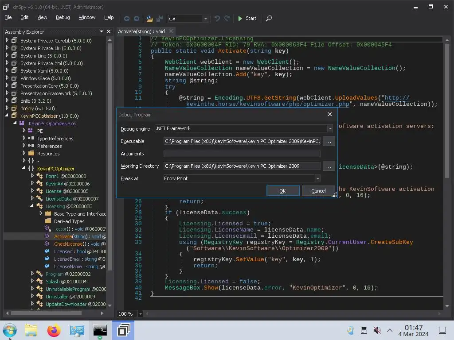Image resolution: width=454 pixels, height=340 pixels.
Task: Expand System.Linq assembly node
Action: click(7, 55)
